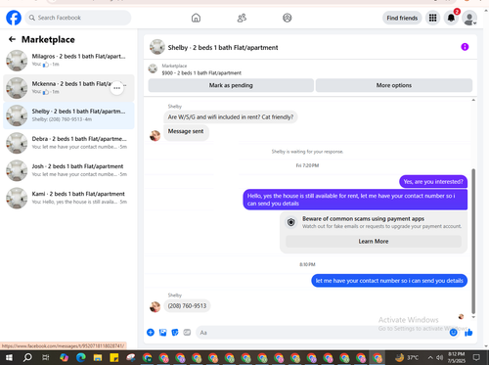The width and height of the screenshot is (489, 365).
Task: Open the Friends icon in top navigation
Action: (242, 18)
